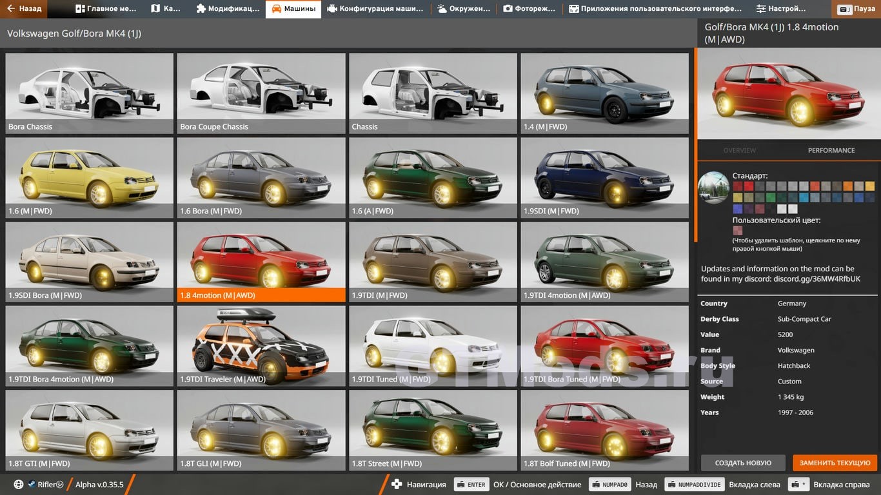
Task: Pick the pure orange standard color swatch
Action: pos(848,186)
